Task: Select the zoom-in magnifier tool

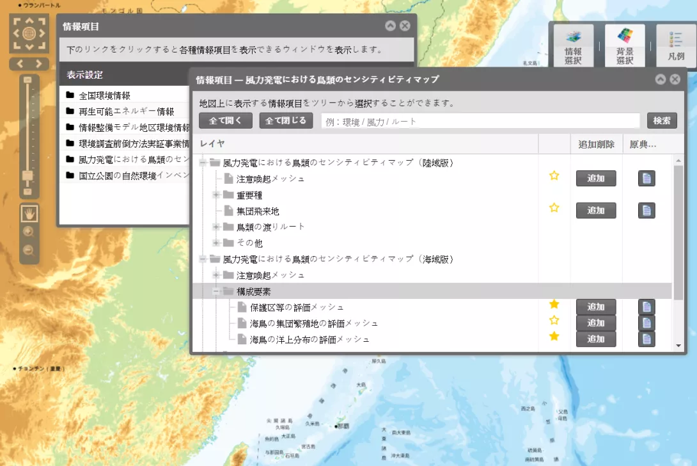Action: click(x=29, y=232)
